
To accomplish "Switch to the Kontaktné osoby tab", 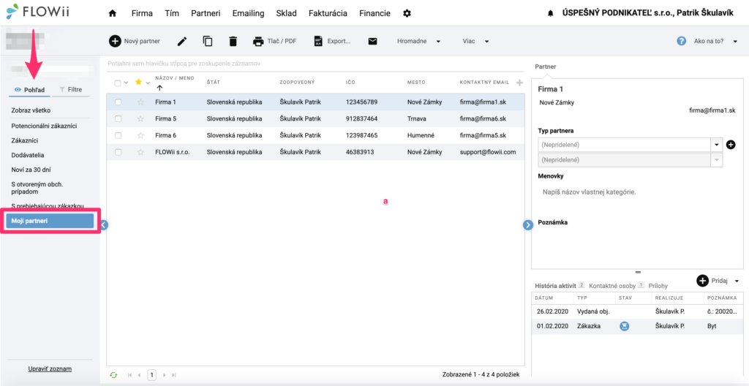I will click(x=612, y=285).
